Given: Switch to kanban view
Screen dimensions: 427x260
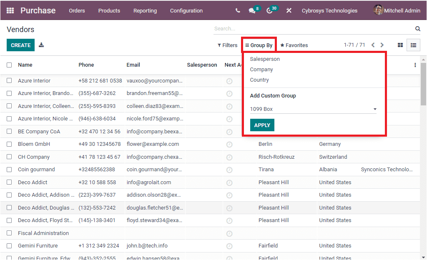Looking at the screenshot, I should tap(400, 45).
